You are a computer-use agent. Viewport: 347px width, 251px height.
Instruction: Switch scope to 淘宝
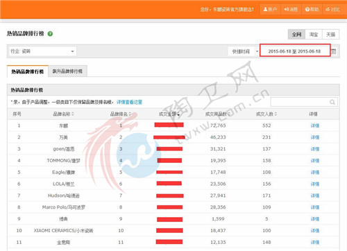pos(314,35)
